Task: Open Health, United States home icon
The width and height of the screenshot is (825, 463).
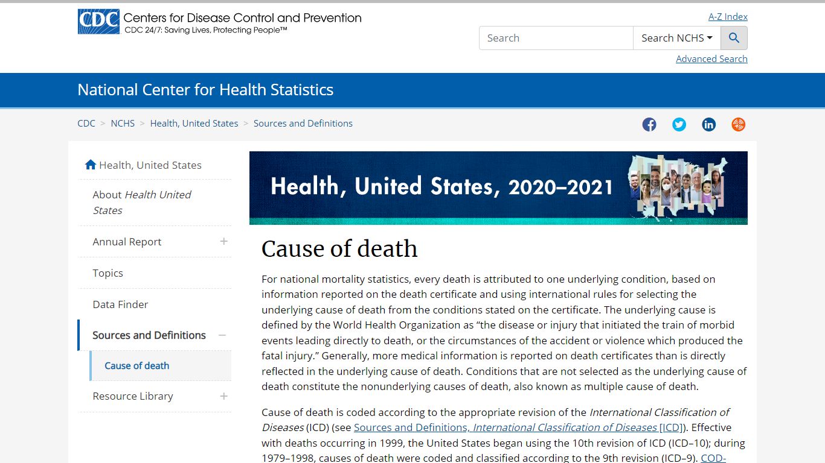Action: tap(91, 165)
